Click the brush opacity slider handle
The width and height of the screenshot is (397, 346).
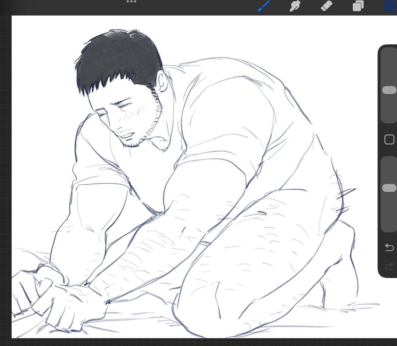pos(389,188)
